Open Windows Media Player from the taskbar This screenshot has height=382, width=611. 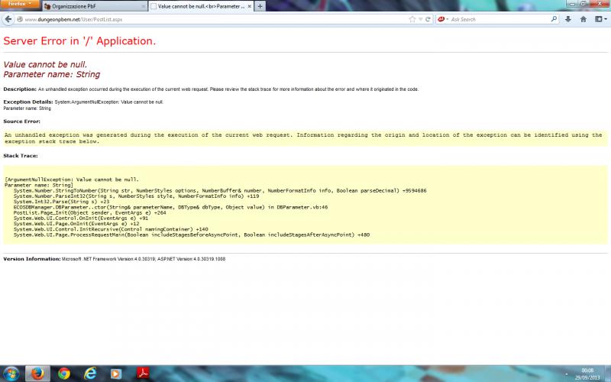point(115,374)
